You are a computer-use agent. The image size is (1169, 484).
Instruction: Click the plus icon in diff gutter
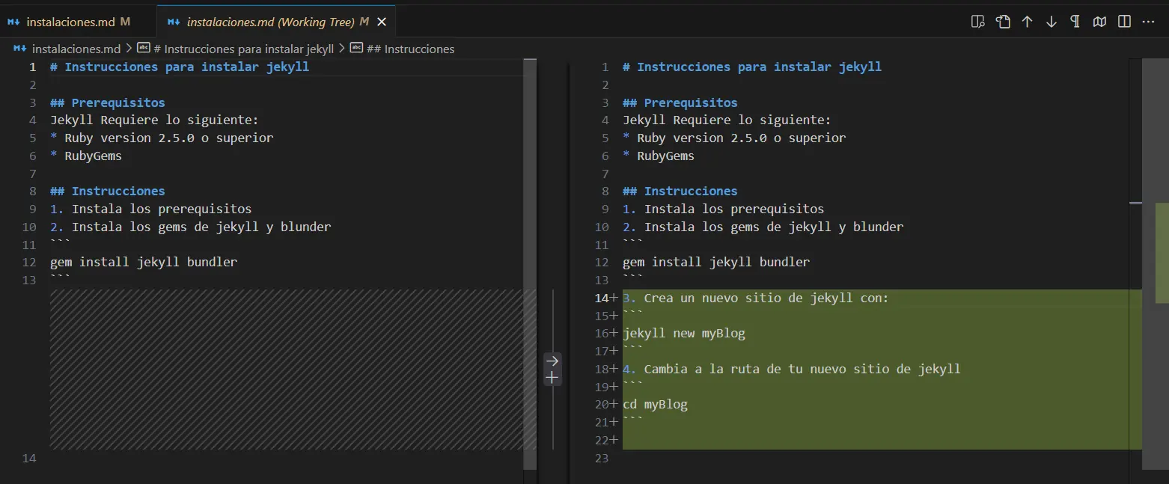(x=552, y=378)
